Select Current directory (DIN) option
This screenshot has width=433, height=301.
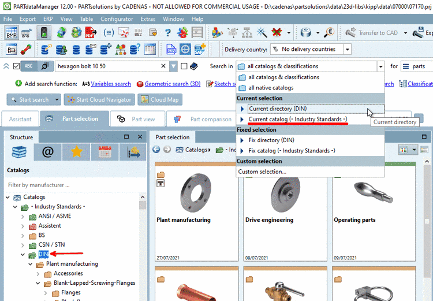coord(310,109)
